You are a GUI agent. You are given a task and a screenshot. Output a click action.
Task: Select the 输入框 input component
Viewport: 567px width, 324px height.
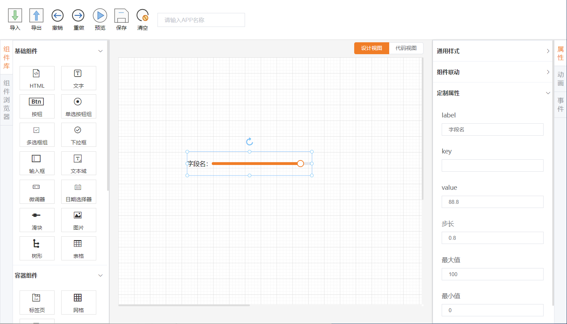[37, 163]
